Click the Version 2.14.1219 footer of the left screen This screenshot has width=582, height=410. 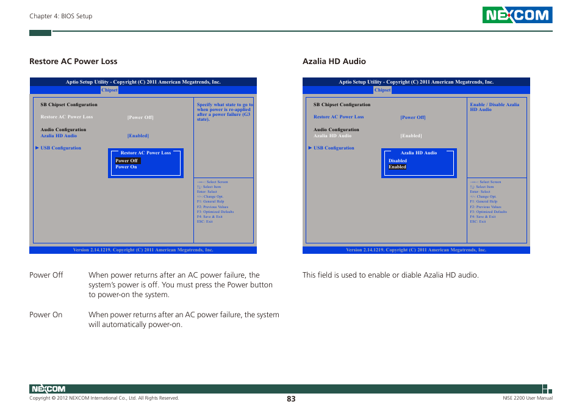click(143, 250)
